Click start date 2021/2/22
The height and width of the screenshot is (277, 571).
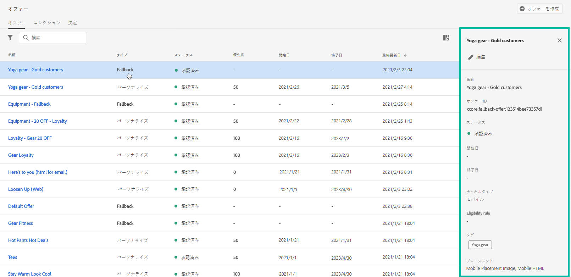point(289,121)
